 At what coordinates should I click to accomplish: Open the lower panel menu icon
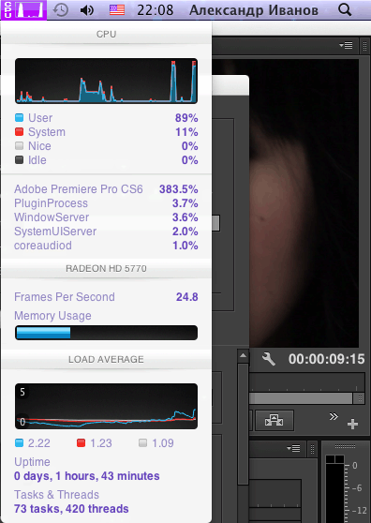coord(293,448)
